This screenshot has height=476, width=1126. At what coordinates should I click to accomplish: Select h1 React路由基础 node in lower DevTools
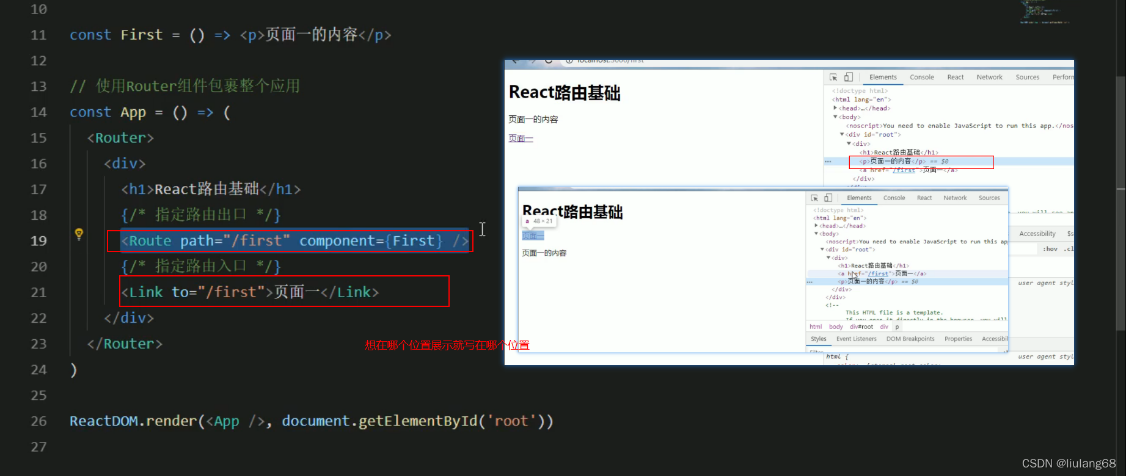pos(873,265)
